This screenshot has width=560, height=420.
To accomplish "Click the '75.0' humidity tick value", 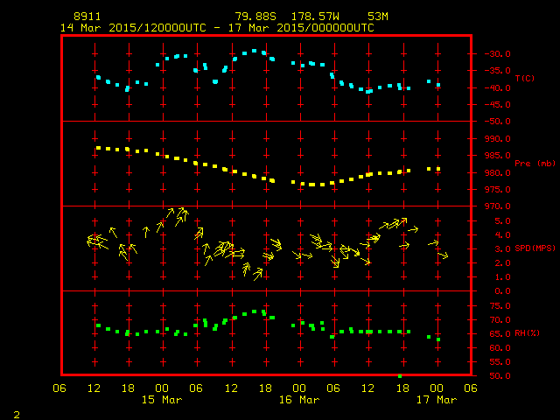I will coord(500,305).
